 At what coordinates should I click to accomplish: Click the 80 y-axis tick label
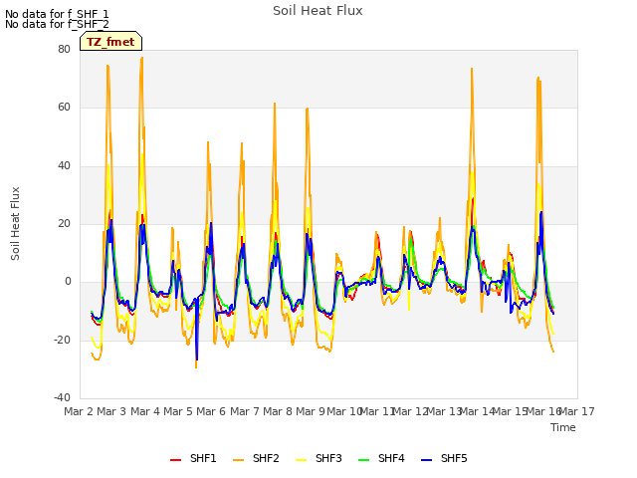tap(64, 49)
